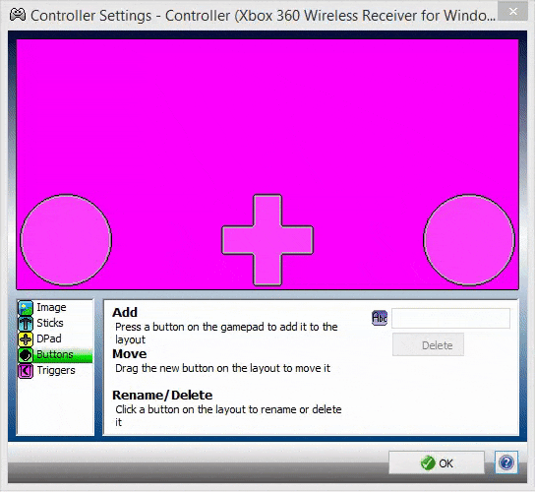Select the highlighted Buttons page
The image size is (535, 492).
(55, 355)
